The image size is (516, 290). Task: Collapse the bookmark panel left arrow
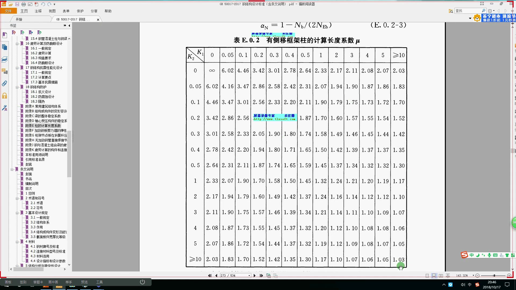tap(69, 26)
